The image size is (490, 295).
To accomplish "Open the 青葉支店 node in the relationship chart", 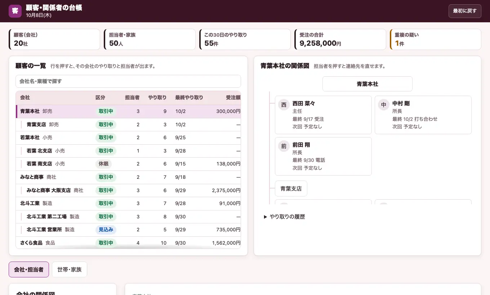I will [291, 189].
